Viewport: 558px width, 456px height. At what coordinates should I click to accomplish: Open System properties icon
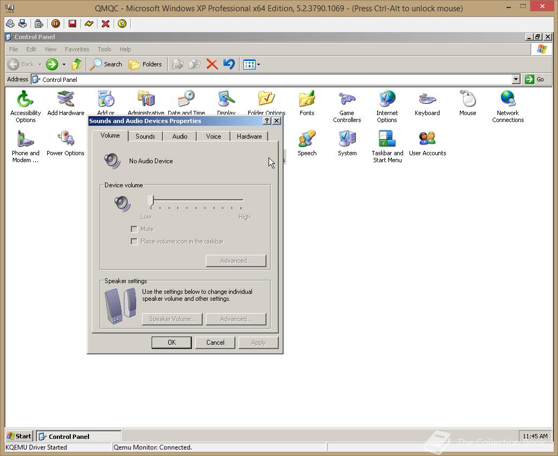(x=347, y=143)
